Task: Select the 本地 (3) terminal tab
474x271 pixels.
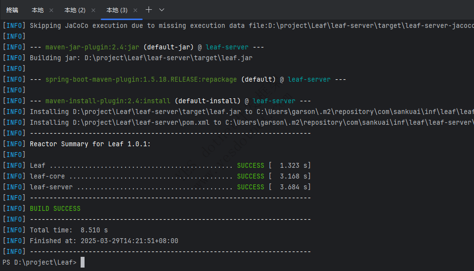Action: [117, 10]
